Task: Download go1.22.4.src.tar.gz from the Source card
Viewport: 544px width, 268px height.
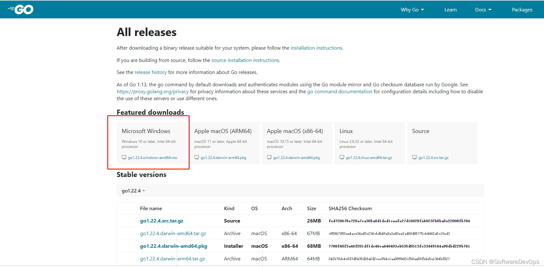Action: pyautogui.click(x=433, y=158)
